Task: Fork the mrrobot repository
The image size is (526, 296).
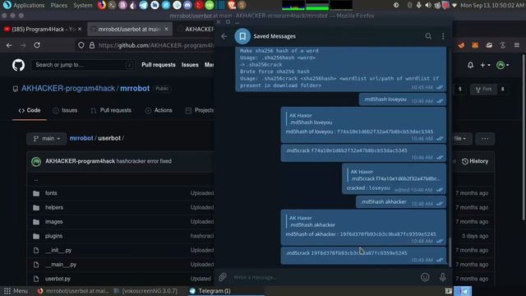Action: (483, 90)
